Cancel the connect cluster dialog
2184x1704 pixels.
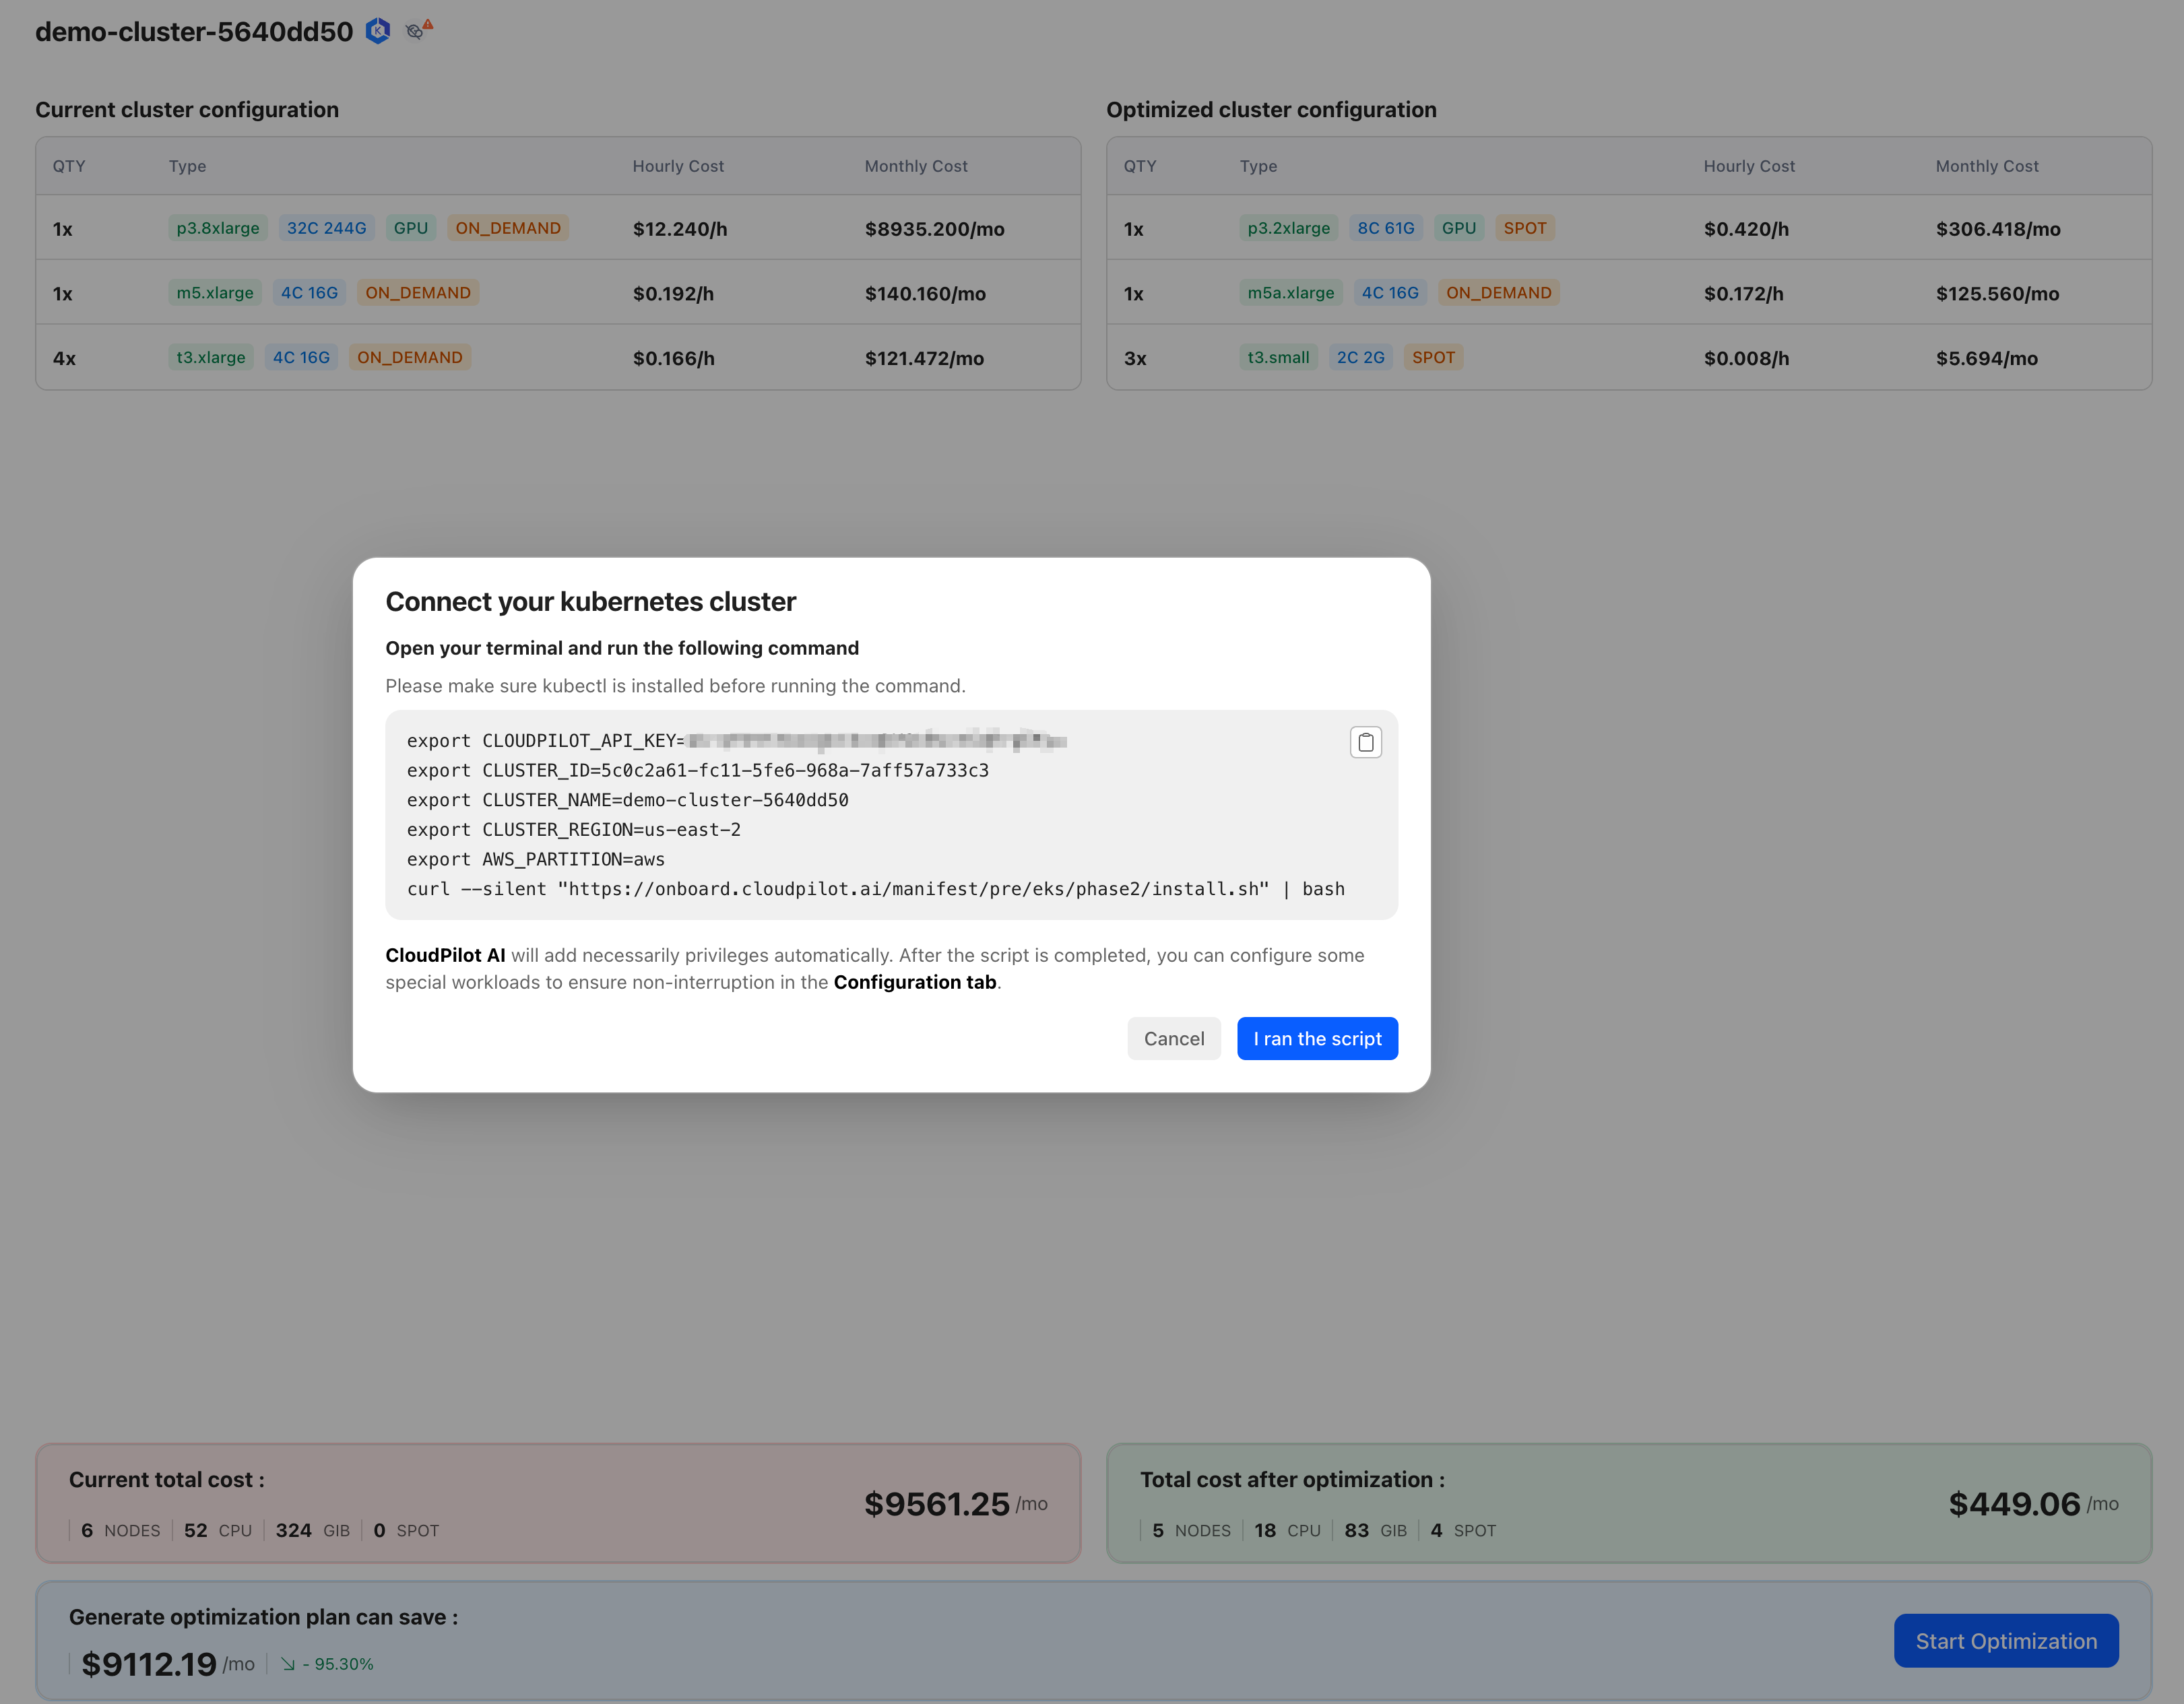tap(1173, 1038)
